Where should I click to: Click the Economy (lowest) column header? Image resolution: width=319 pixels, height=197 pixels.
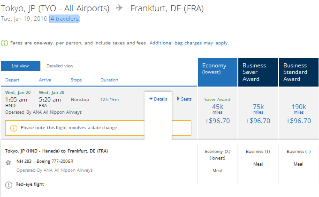217,72
